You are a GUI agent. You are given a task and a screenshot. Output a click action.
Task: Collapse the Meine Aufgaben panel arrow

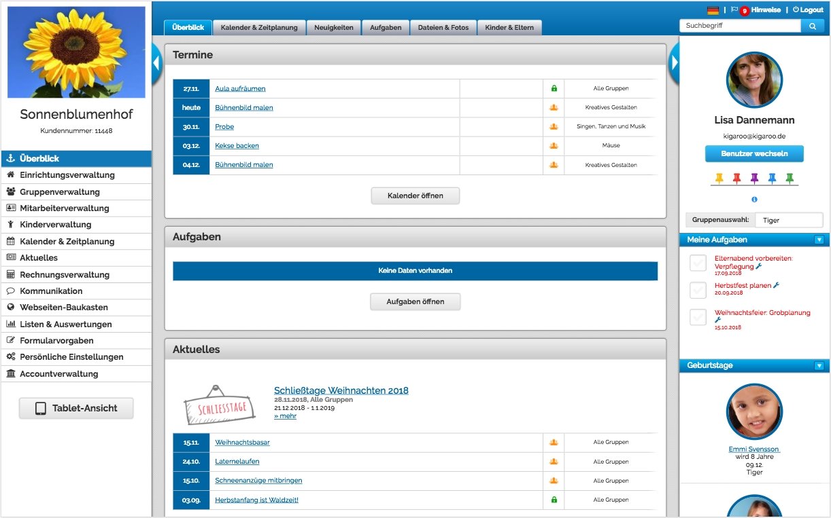[819, 240]
